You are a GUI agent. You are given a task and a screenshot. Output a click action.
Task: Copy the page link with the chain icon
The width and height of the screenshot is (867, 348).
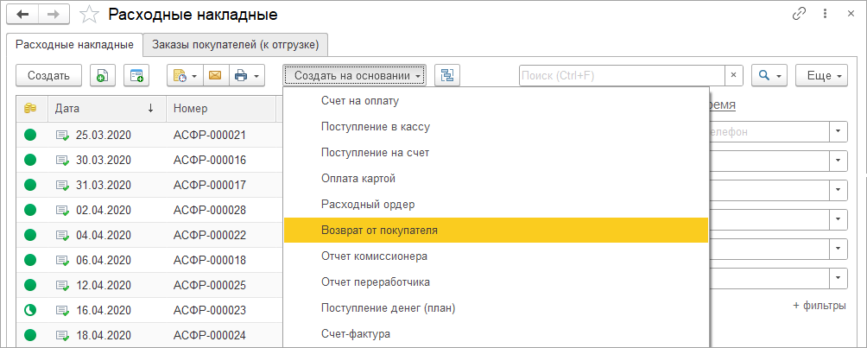[798, 15]
